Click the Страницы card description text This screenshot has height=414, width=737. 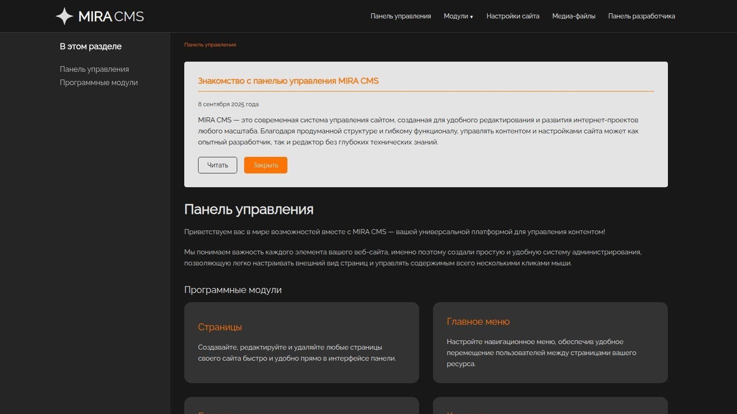click(297, 353)
